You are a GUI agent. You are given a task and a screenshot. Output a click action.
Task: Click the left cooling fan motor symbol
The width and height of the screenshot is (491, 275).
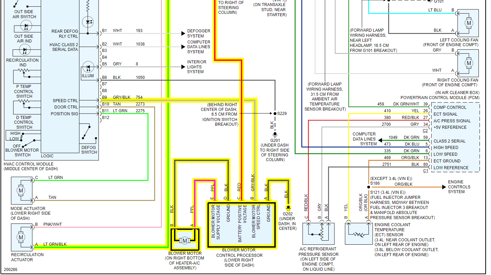point(468,23)
